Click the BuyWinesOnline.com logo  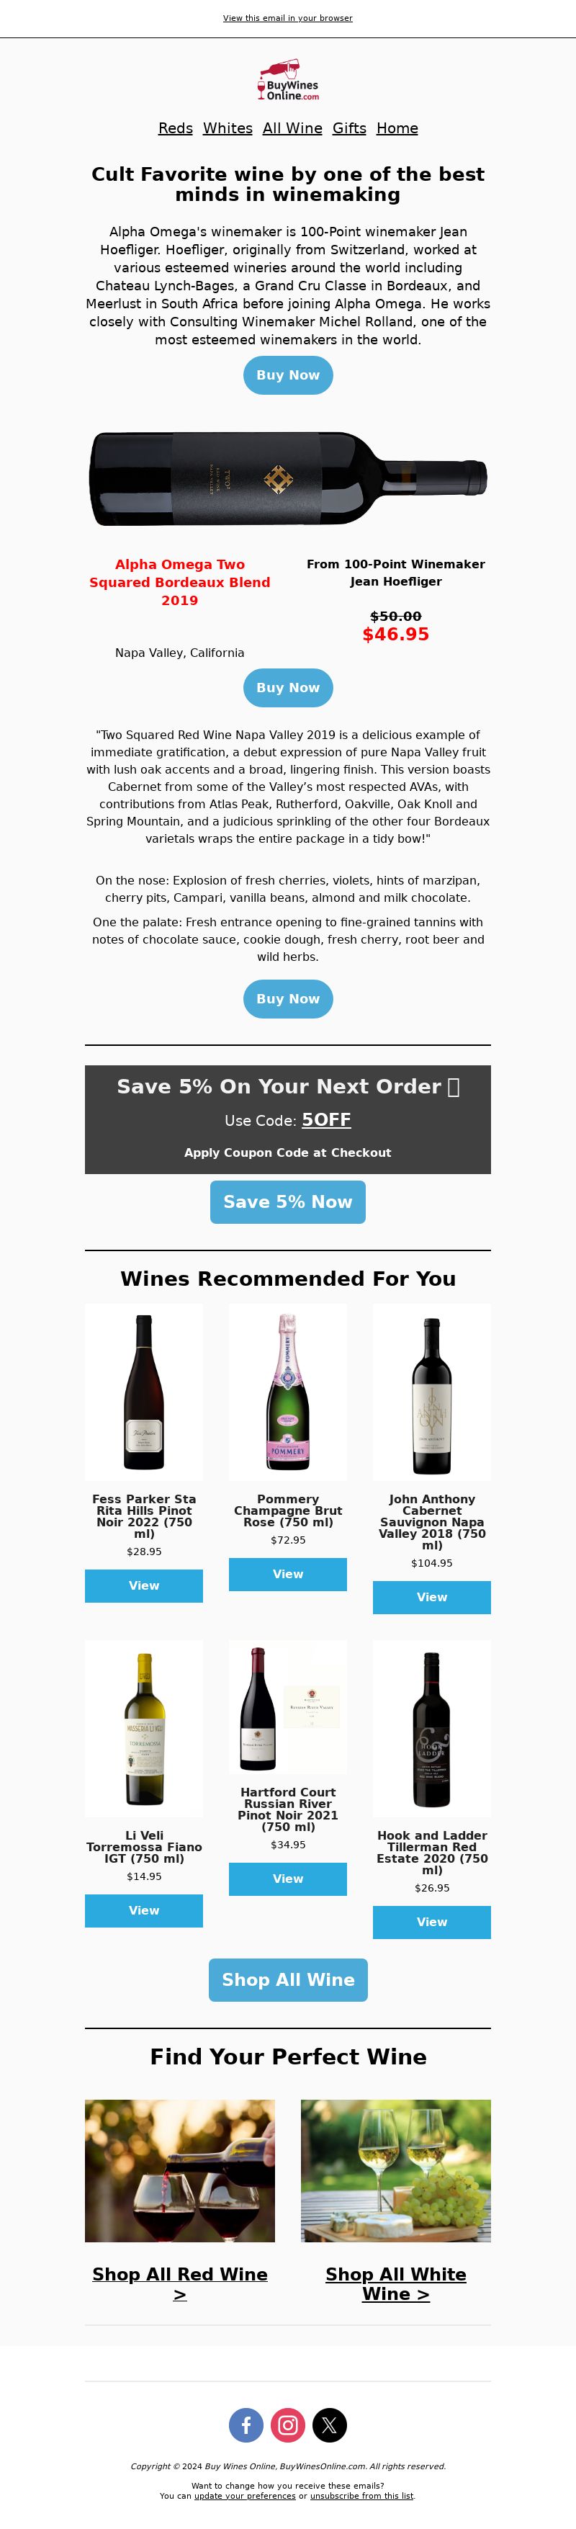click(287, 81)
